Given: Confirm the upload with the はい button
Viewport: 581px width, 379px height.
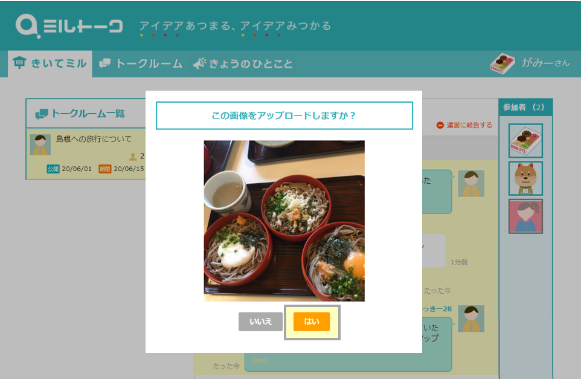Looking at the screenshot, I should tap(312, 322).
